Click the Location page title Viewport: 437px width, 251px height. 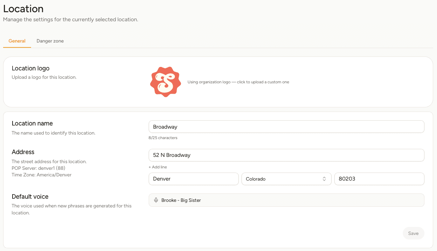23,9
